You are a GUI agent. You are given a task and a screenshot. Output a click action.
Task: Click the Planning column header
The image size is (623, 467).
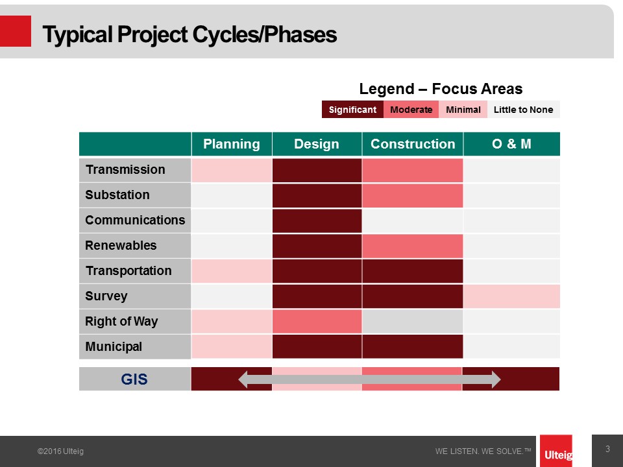coord(232,144)
